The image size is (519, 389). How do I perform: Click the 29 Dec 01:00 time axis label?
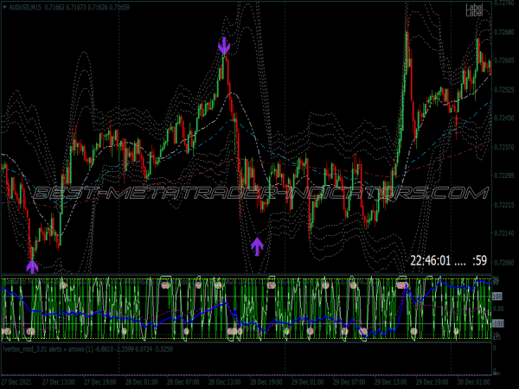pyautogui.click(x=307, y=382)
